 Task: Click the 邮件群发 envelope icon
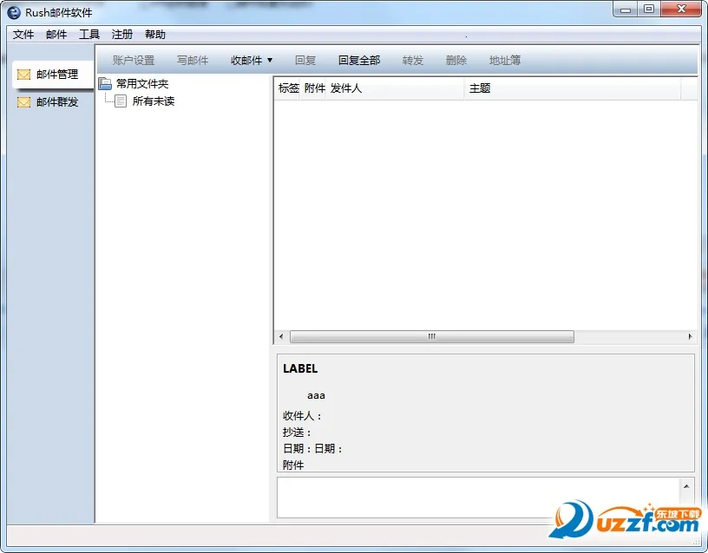23,102
